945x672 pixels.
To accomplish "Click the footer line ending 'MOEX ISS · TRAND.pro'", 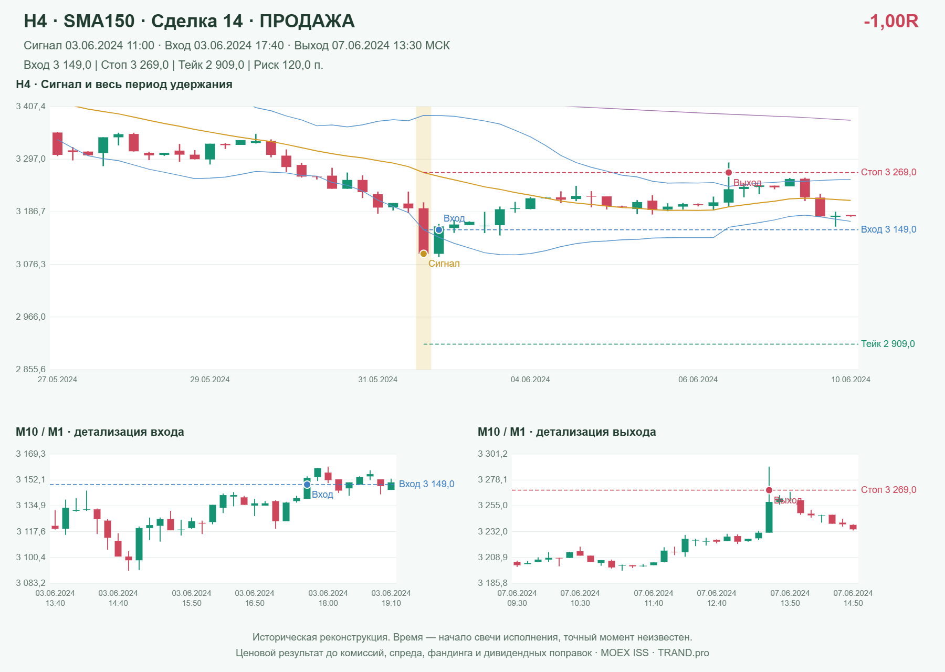I will point(472,653).
